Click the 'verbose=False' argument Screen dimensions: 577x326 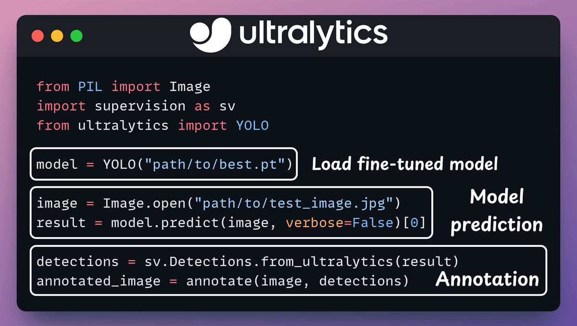[339, 223]
